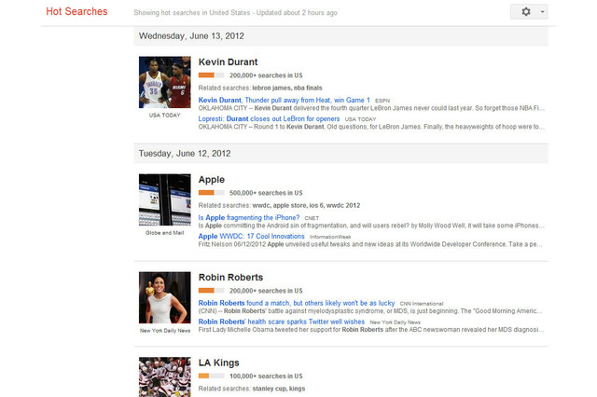Open 'Robin Roberts found a match' article

(297, 303)
